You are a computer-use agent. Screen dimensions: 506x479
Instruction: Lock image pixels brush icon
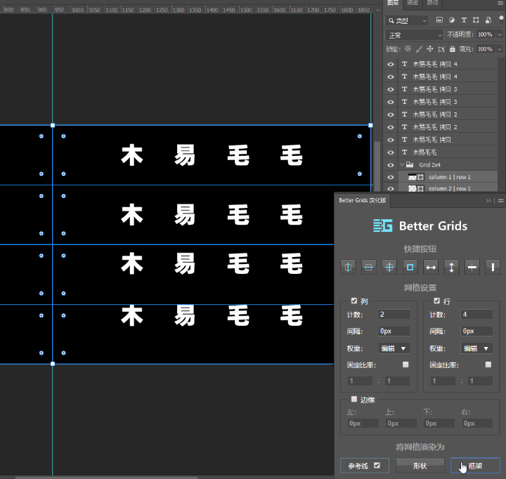419,49
